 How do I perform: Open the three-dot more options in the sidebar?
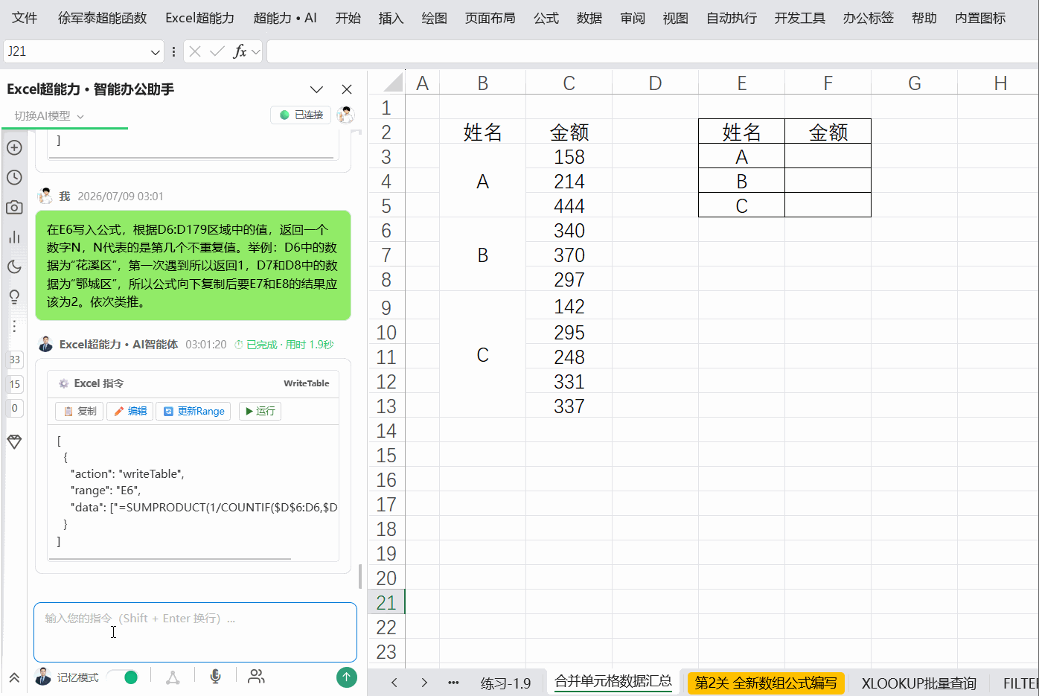[14, 326]
